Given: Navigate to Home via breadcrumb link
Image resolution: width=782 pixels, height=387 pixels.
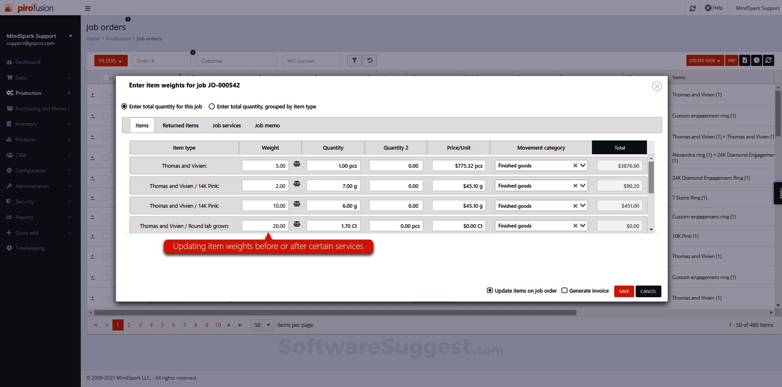Looking at the screenshot, I should (93, 38).
